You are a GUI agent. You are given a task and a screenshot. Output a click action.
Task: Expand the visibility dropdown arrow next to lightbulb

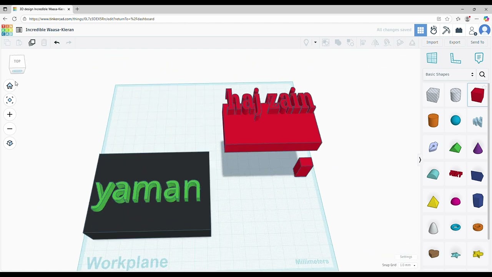(315, 42)
